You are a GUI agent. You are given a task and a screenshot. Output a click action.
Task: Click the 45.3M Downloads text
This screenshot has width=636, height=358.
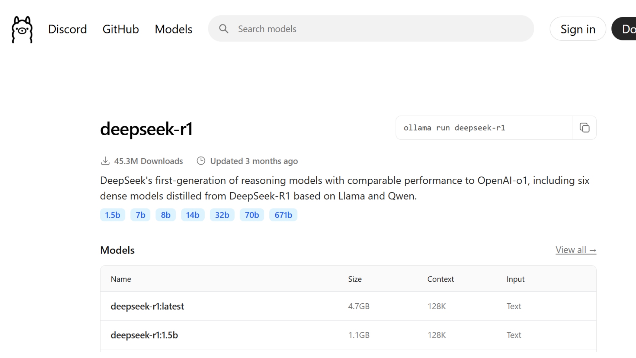pyautogui.click(x=148, y=161)
